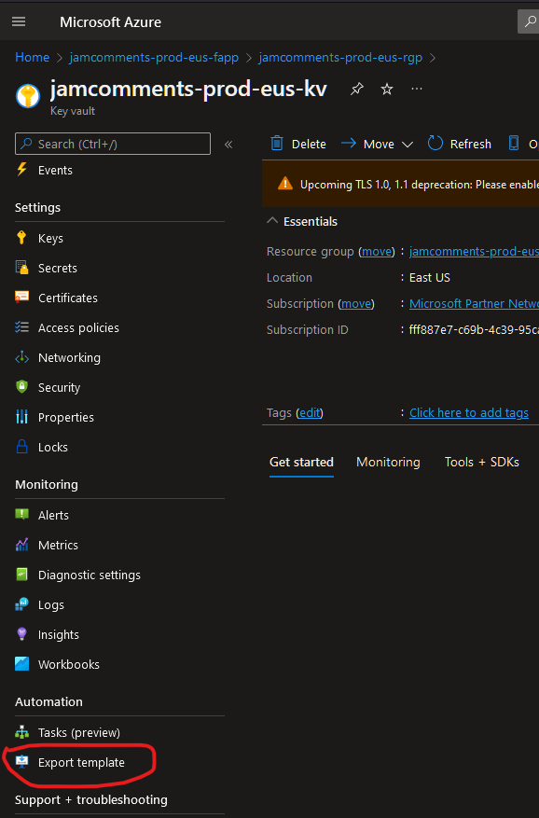Click the Properties icon

(x=22, y=417)
